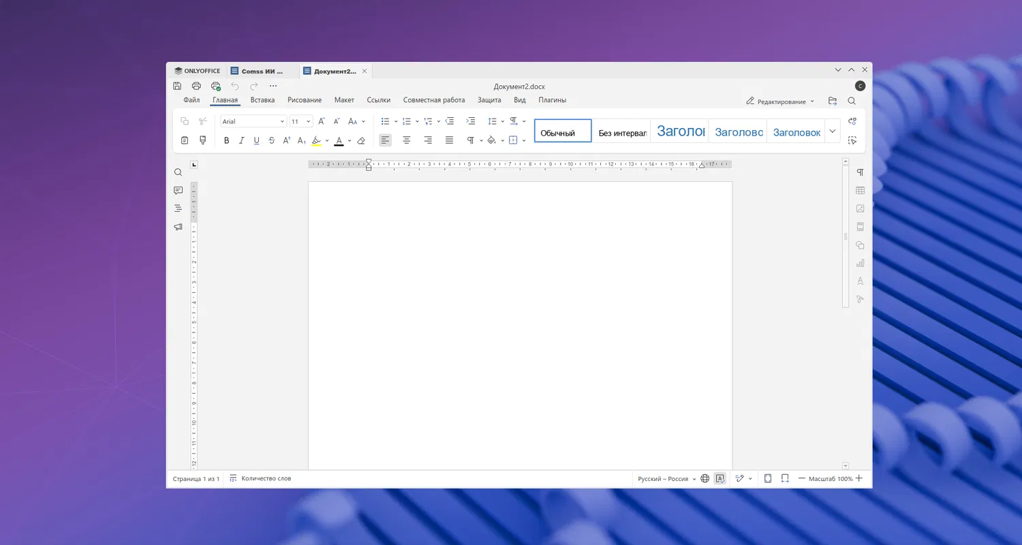The height and width of the screenshot is (545, 1022).
Task: Apply the Без интервала style
Action: click(x=622, y=133)
